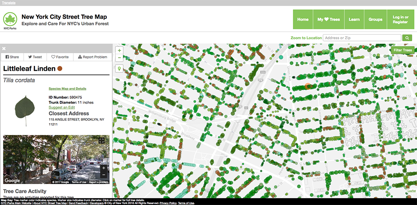Screen dimensions: 417x205
Task: Click the 115 Ainslie Street address text
Action: 76,122
